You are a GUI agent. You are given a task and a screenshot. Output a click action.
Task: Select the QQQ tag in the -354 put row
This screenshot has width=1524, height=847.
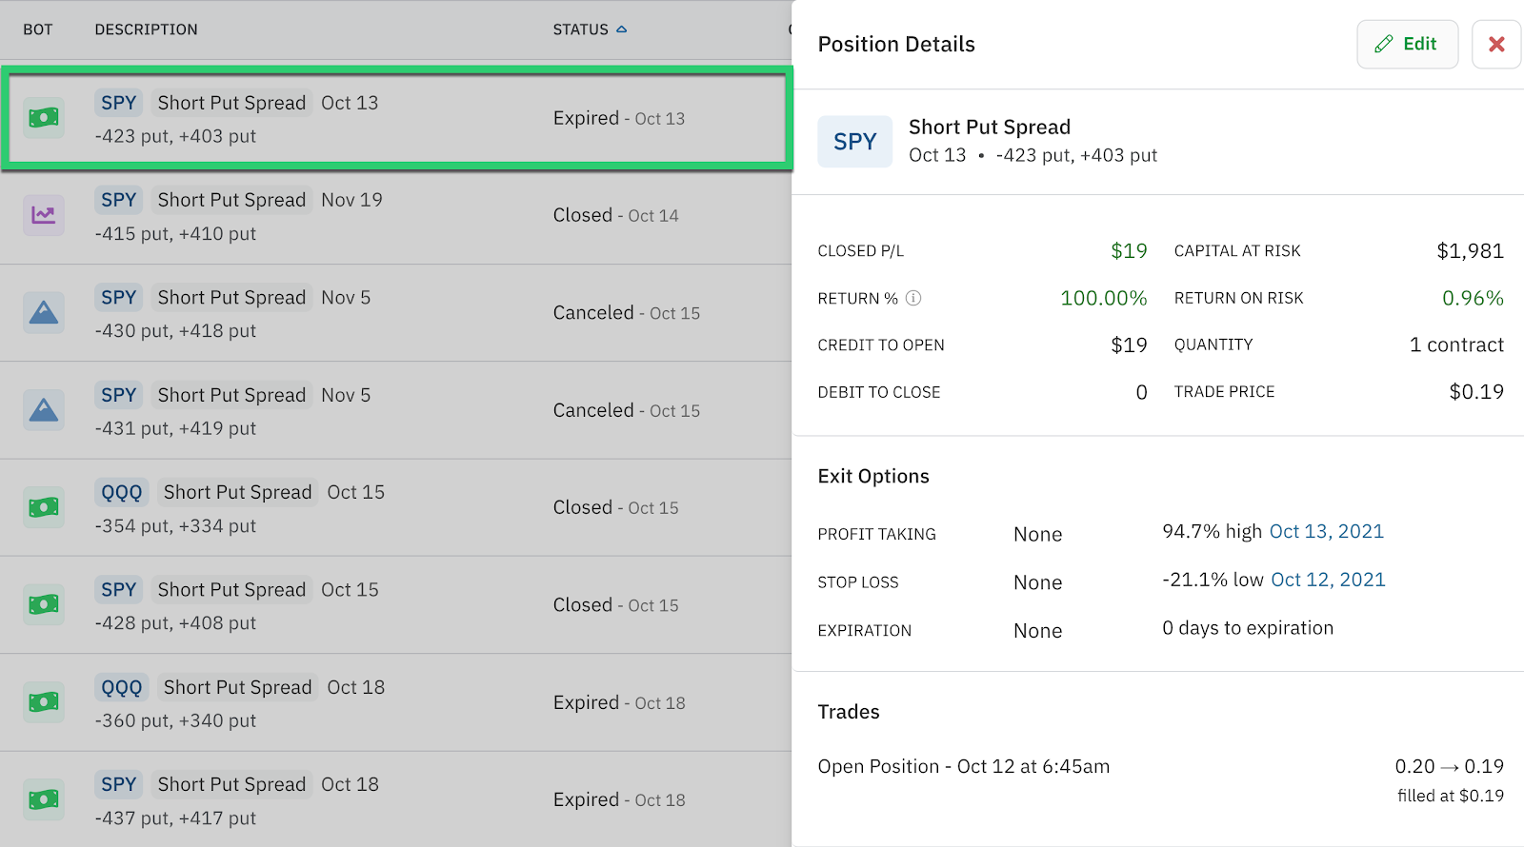(x=122, y=492)
